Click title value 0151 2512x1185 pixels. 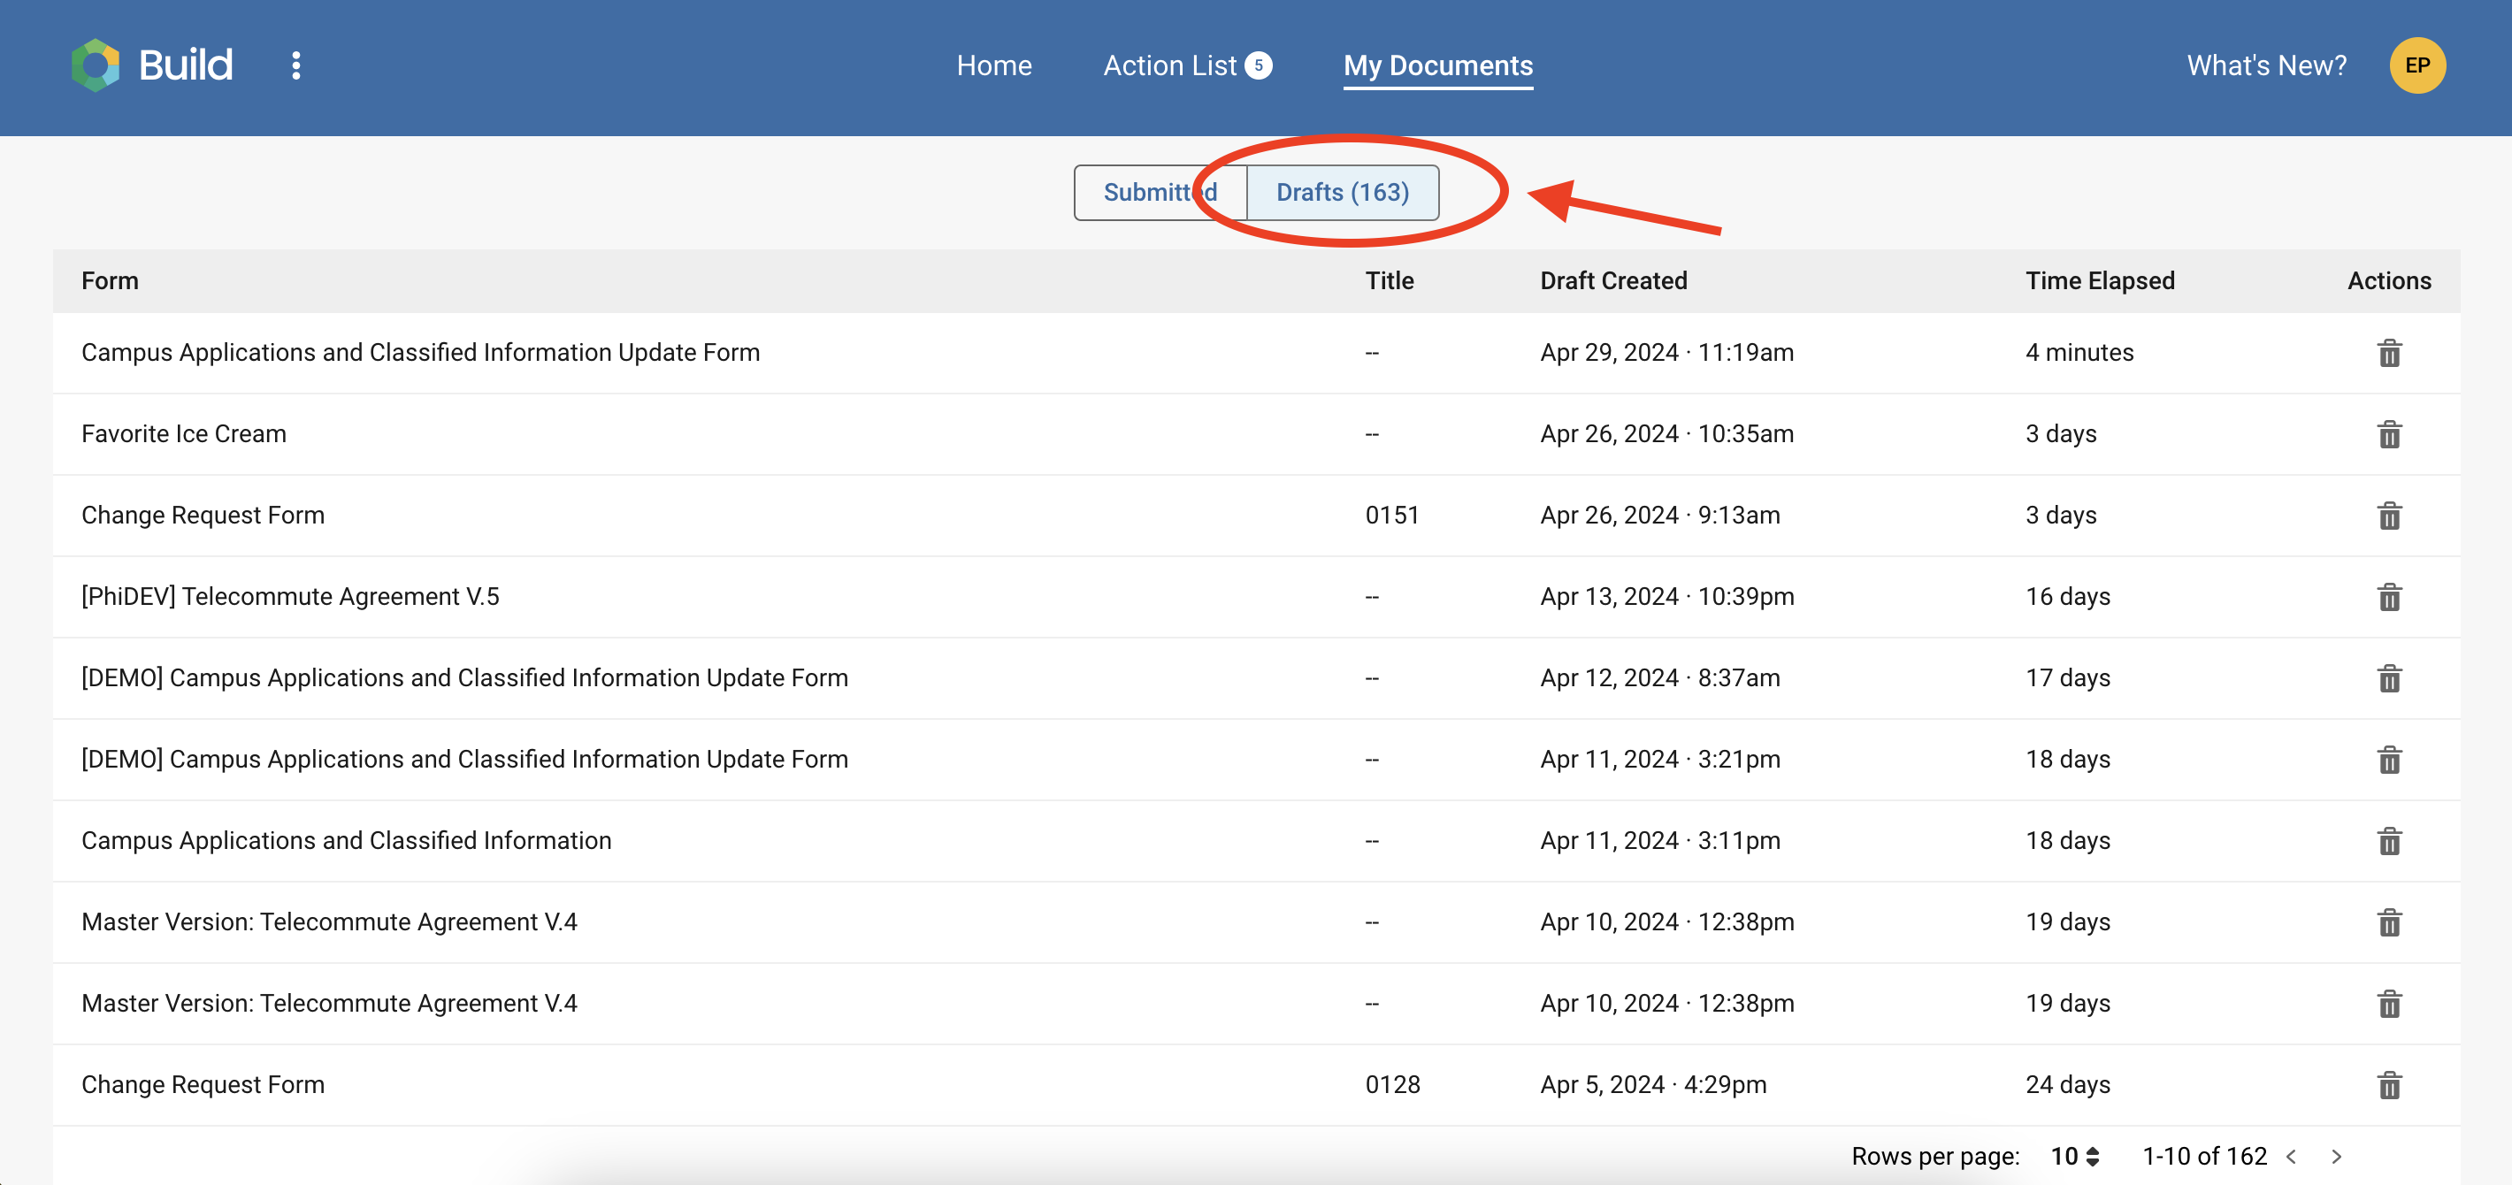[1391, 516]
